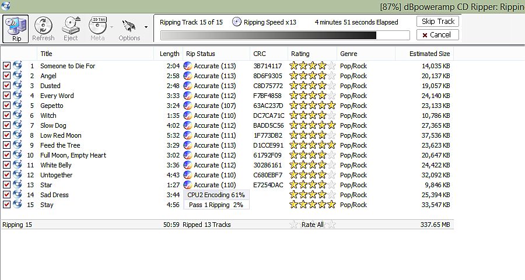
Task: Select the Pop/Rock genre cell for Untogether
Action: coord(353,175)
